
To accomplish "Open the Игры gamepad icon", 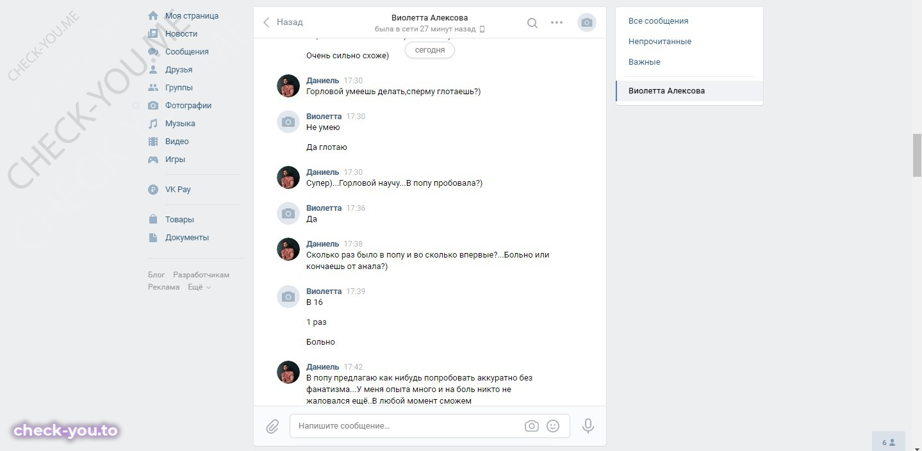I will pos(153,159).
